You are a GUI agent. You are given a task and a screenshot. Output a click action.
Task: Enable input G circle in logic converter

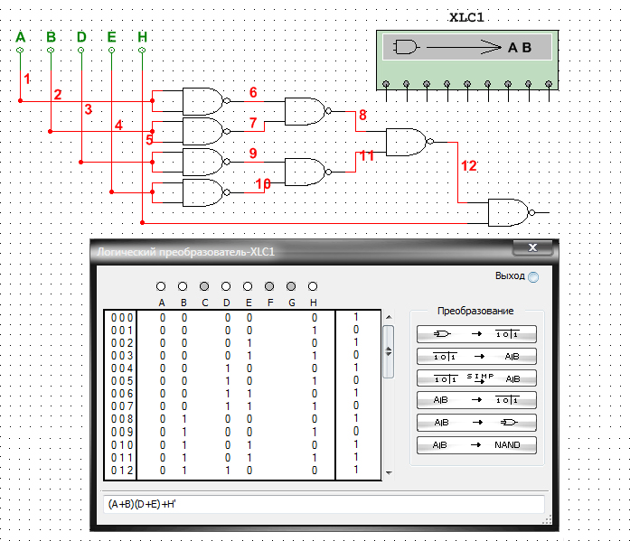(291, 286)
